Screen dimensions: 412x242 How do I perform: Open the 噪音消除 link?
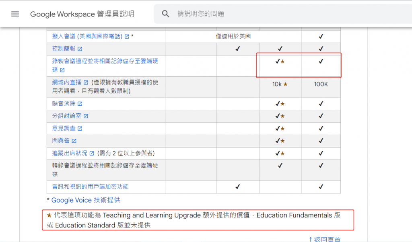(x=64, y=103)
